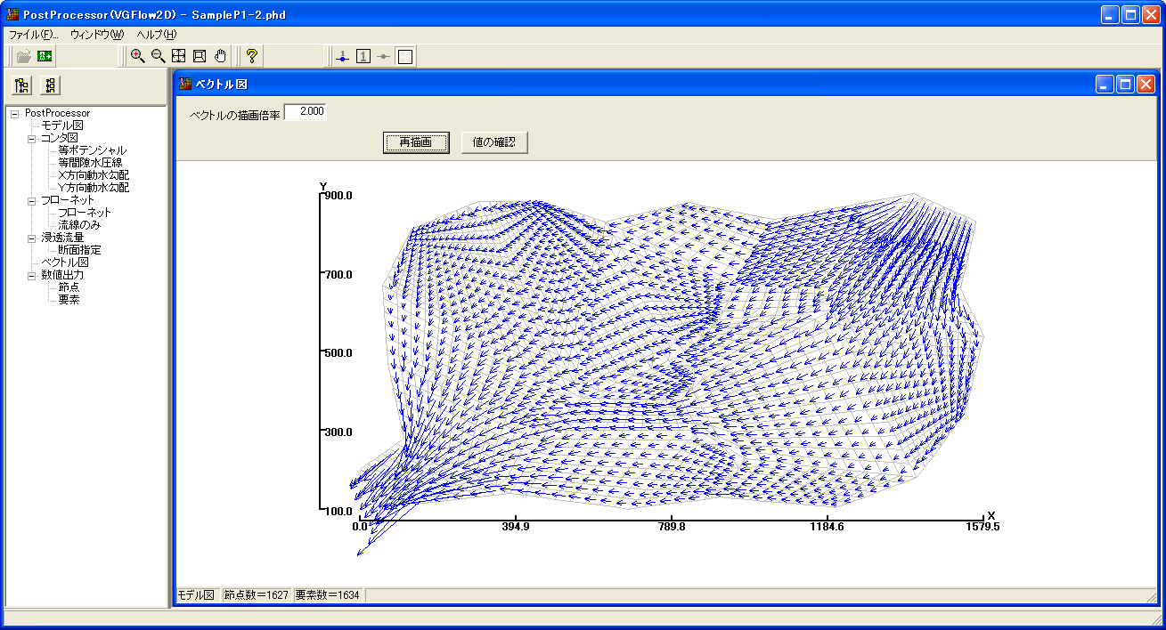The width and height of the screenshot is (1166, 630).
Task: Open the ウィンドウ(W) menu
Action: click(96, 35)
